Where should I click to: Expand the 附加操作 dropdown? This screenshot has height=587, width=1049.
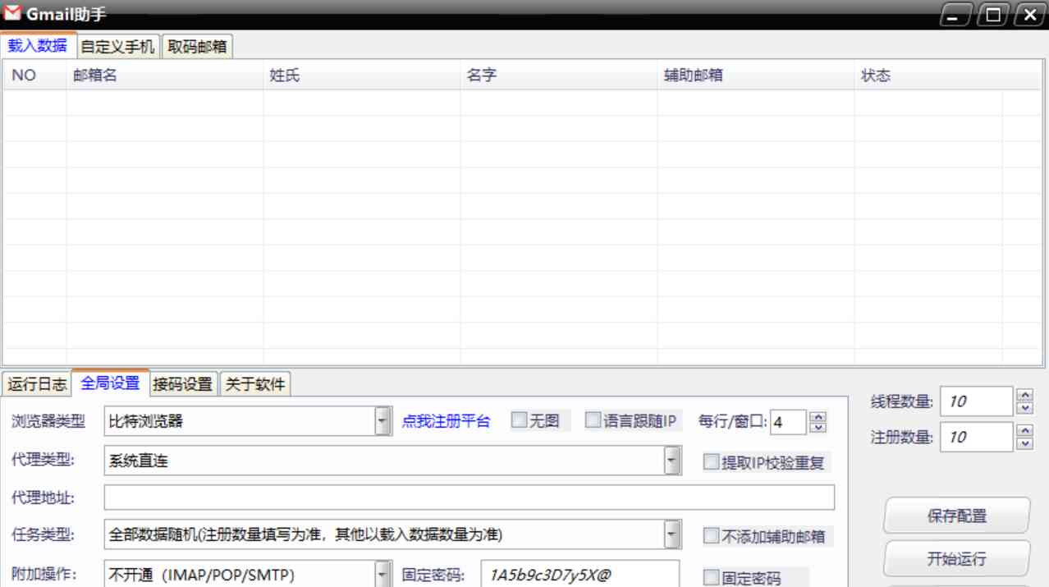coord(382,574)
